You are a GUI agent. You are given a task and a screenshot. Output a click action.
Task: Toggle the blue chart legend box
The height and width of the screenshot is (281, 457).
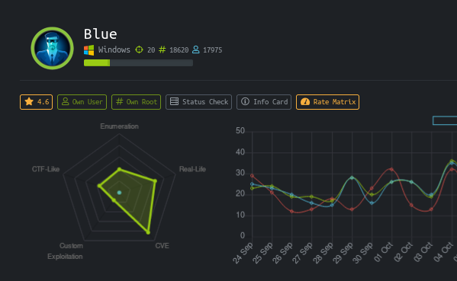(445, 120)
